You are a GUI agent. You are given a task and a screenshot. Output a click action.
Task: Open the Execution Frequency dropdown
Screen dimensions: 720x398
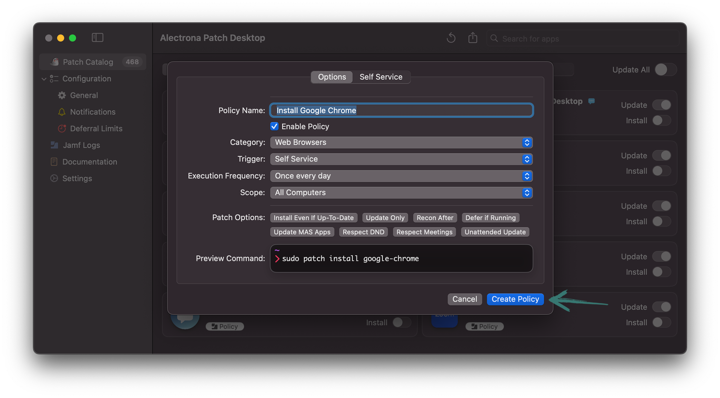(x=401, y=176)
